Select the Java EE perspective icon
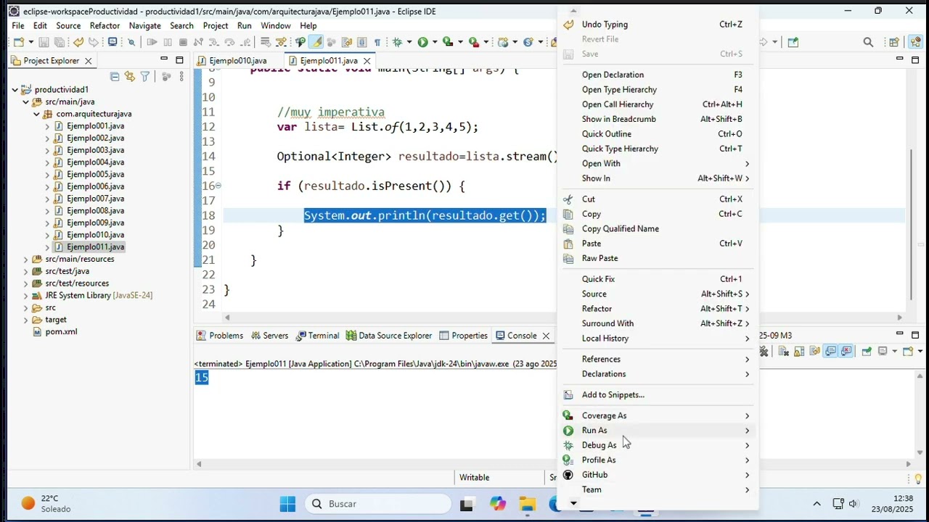Viewport: 929px width, 522px height. [x=915, y=42]
